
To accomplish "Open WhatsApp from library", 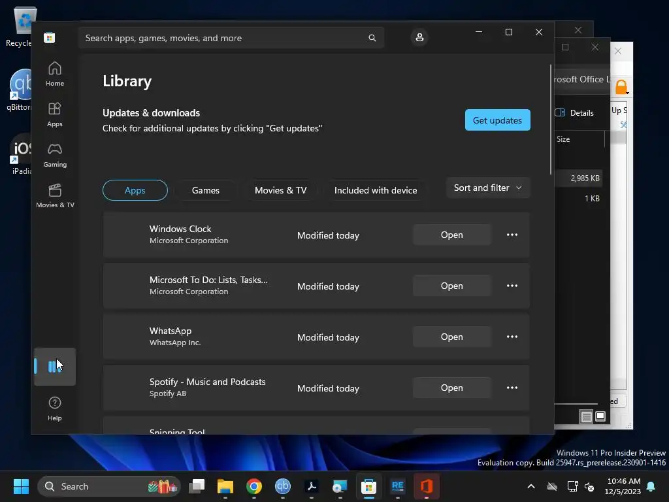I will [x=452, y=337].
